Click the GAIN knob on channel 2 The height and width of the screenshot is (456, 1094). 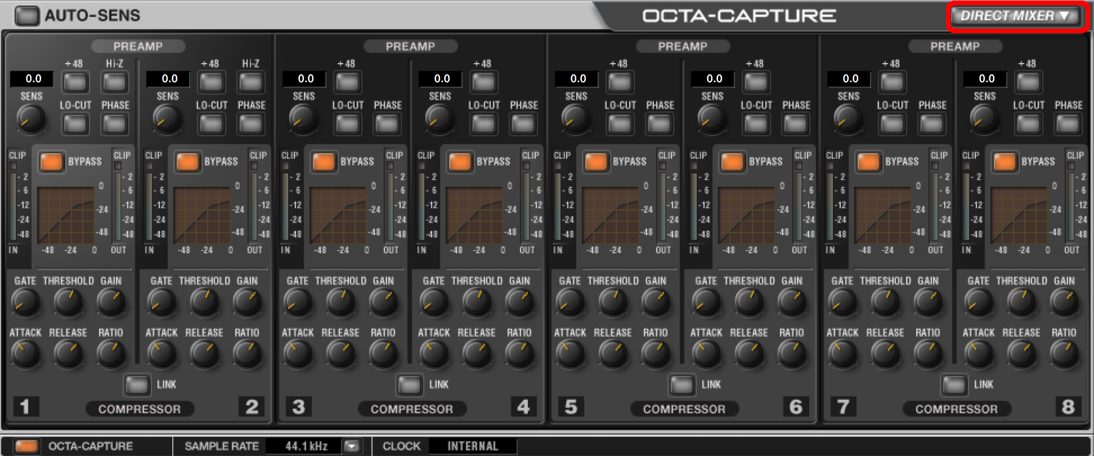pos(247,302)
